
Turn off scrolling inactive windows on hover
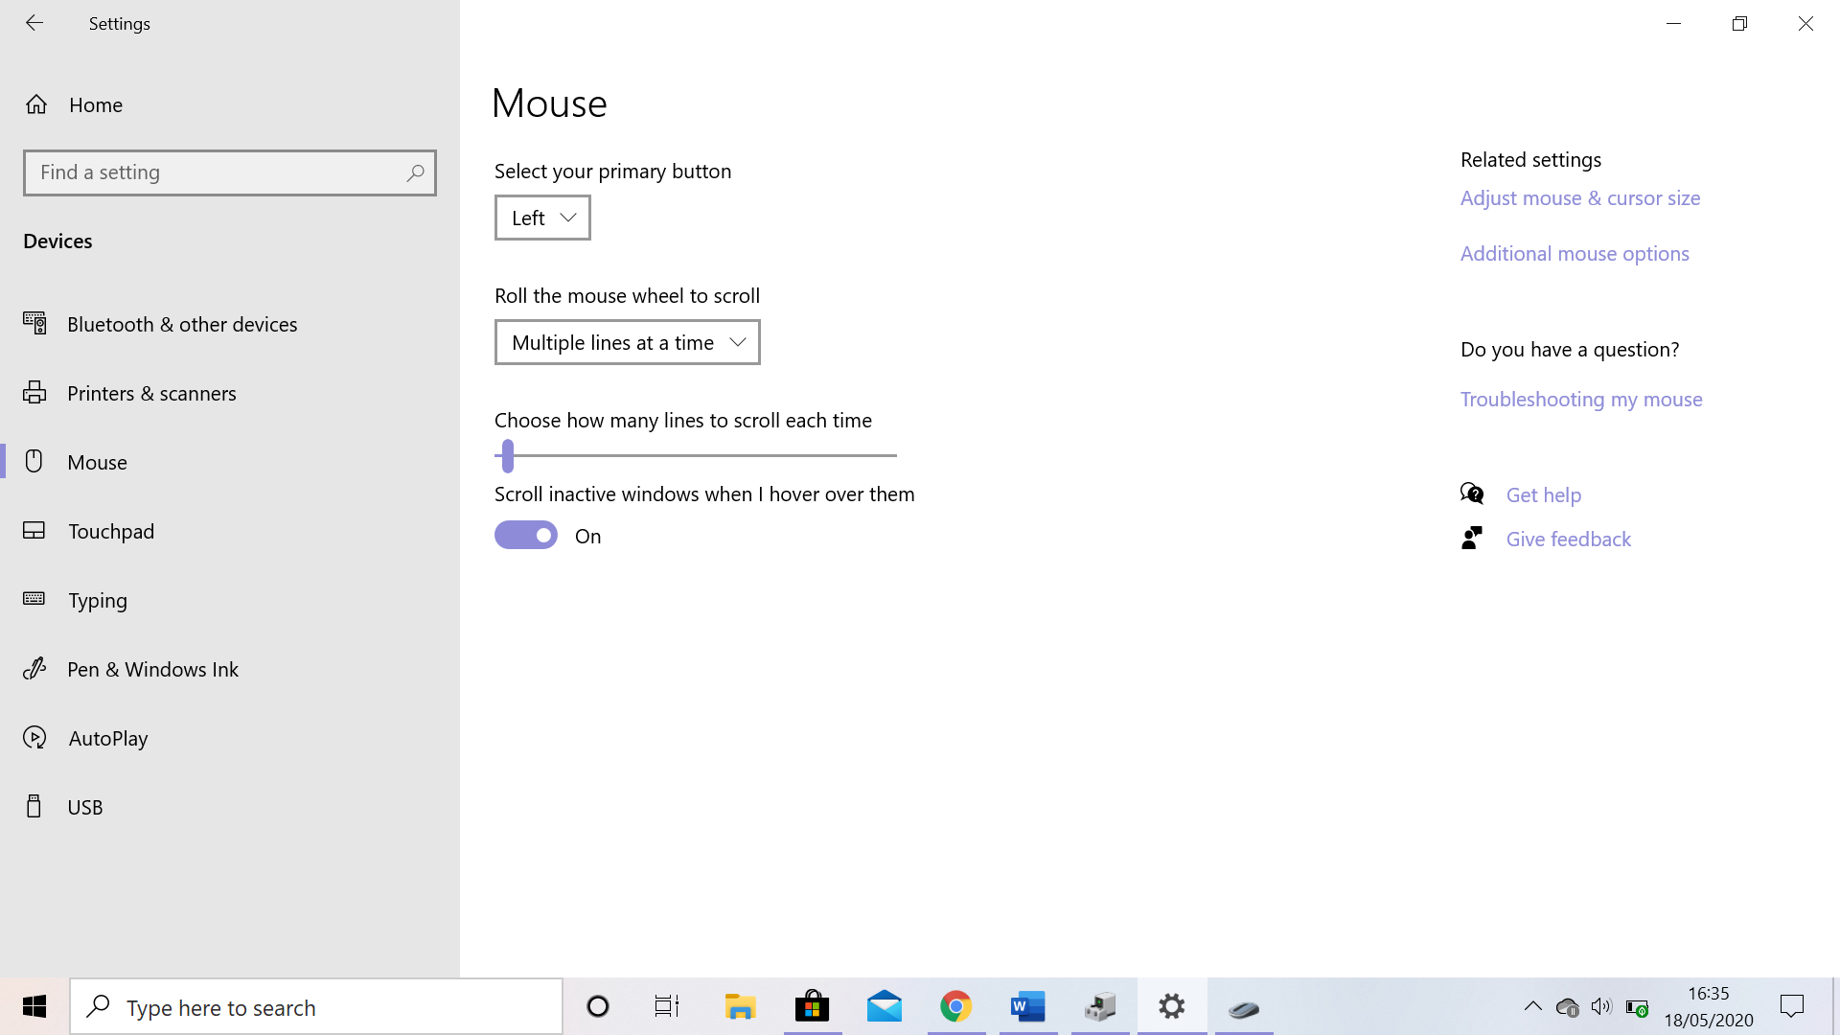(x=525, y=535)
